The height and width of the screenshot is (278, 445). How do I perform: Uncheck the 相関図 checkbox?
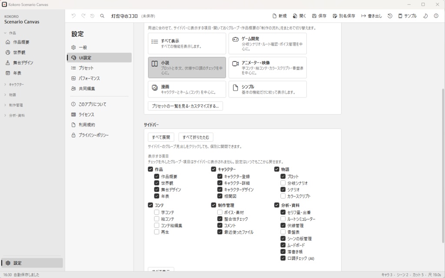point(219,196)
